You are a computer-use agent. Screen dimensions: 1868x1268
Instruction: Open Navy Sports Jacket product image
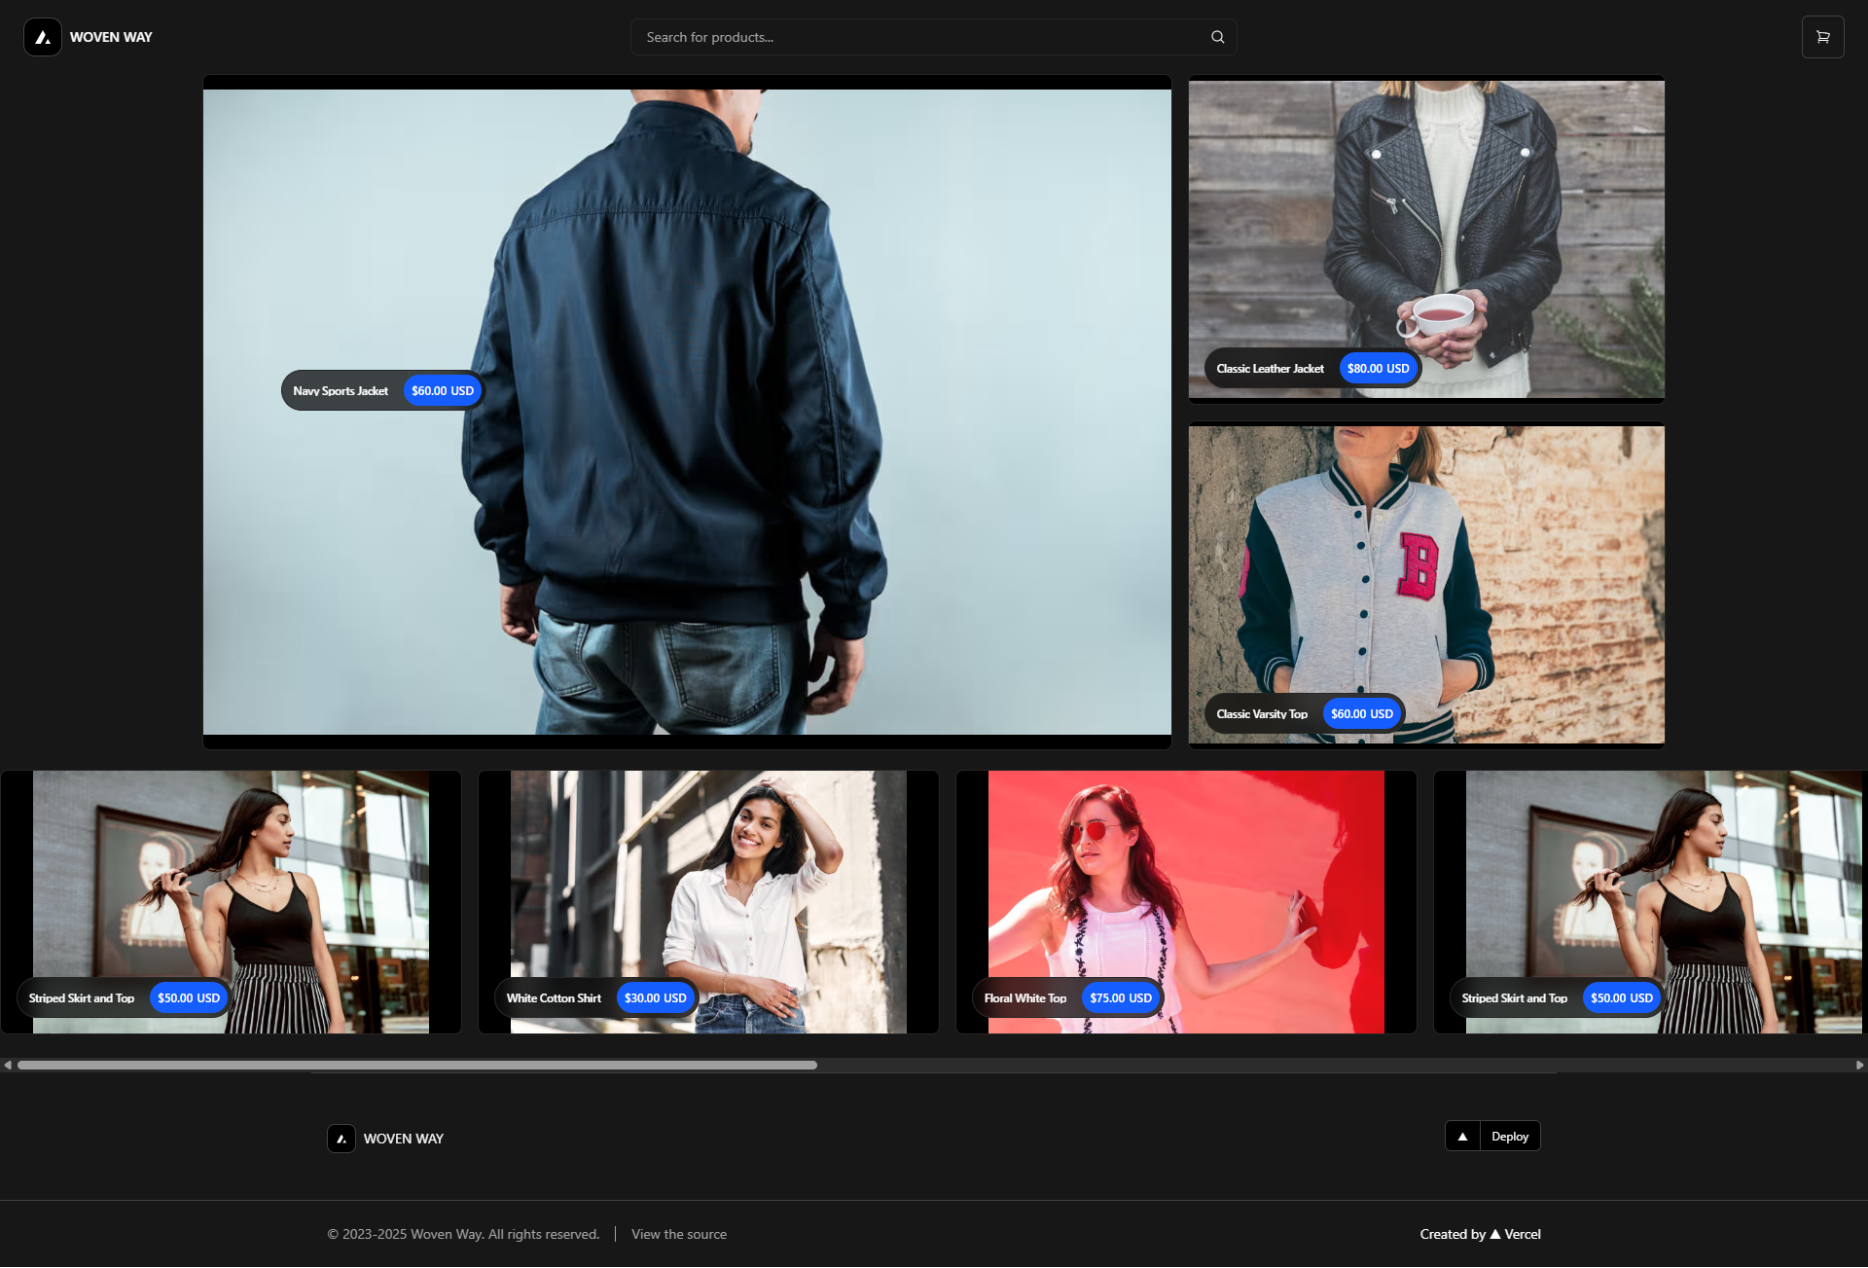(687, 412)
